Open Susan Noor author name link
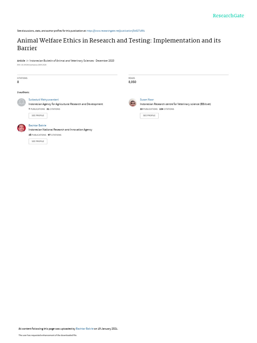This screenshot has height=343, width=257. click(147, 99)
